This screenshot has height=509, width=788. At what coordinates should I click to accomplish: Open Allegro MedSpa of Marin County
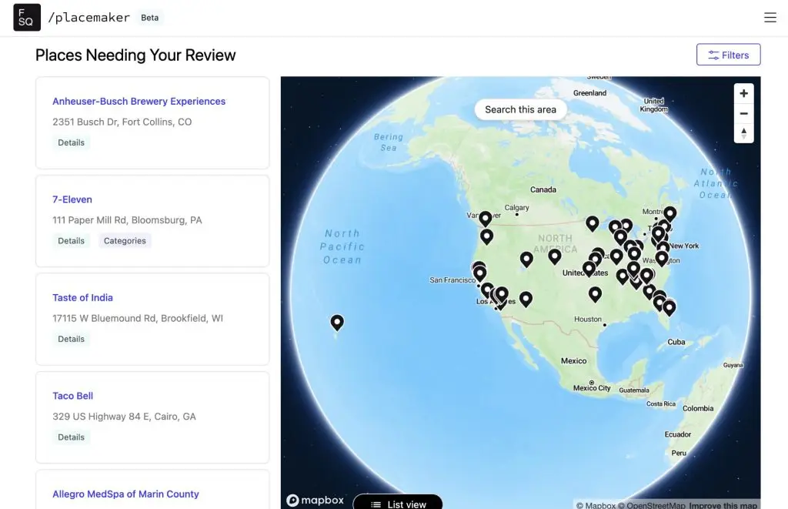[125, 494]
